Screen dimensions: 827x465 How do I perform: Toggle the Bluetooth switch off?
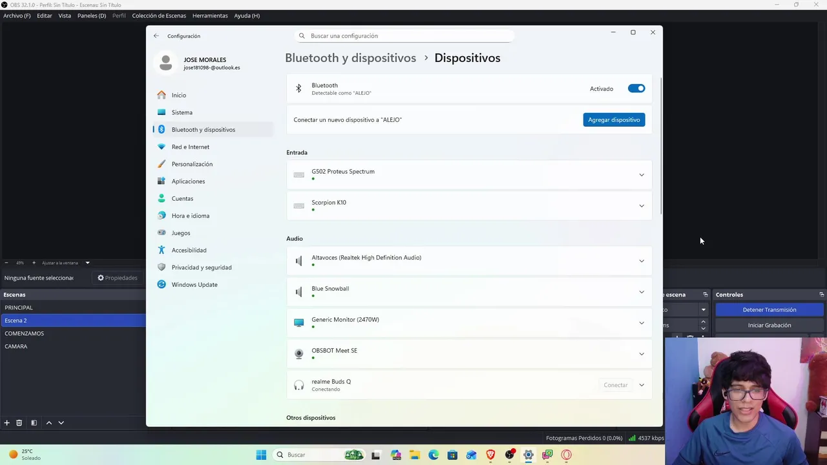point(636,88)
